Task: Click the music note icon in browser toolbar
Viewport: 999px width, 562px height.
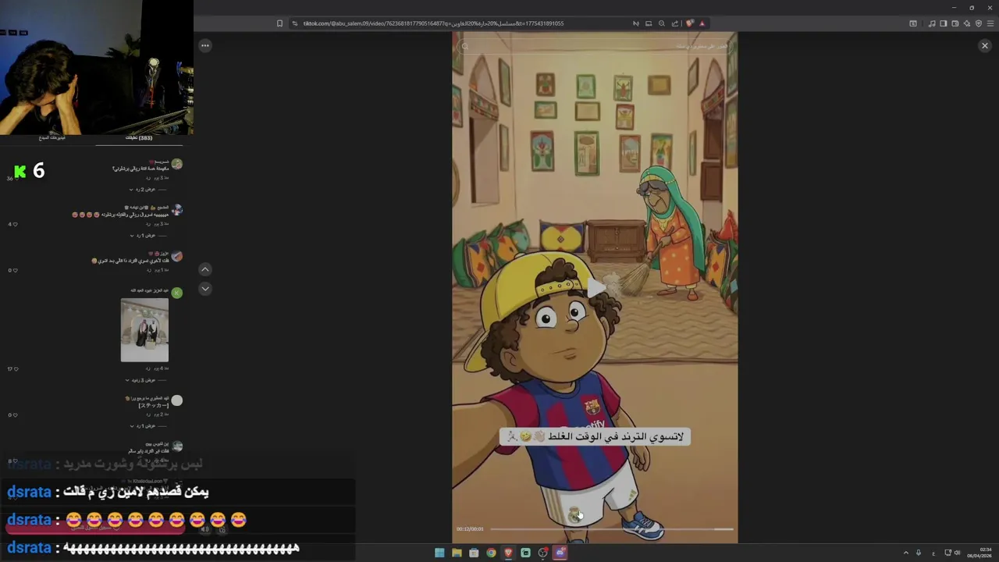Action: point(931,23)
